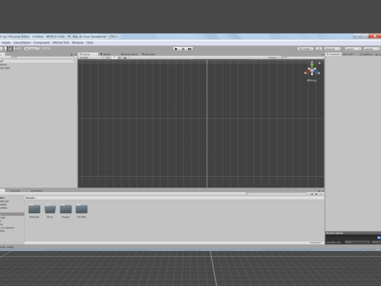Select the Rotate transform tool
The width and height of the screenshot is (381, 286).
(x=4, y=49)
